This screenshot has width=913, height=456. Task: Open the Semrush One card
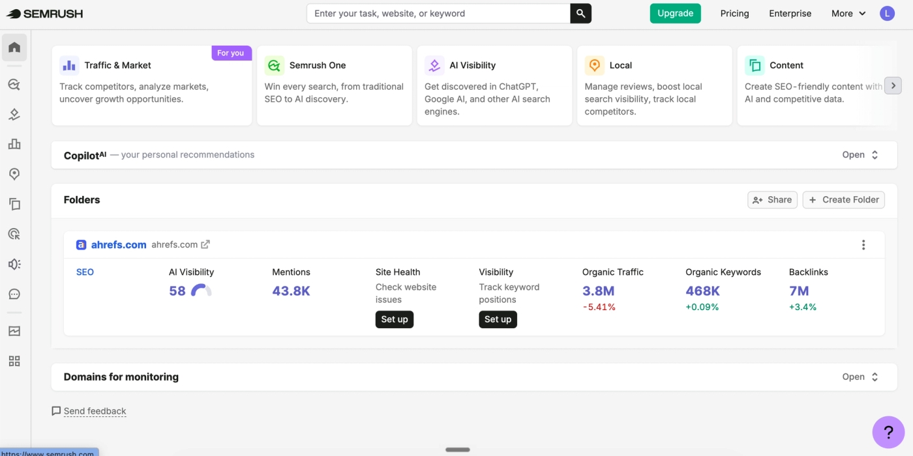[335, 85]
